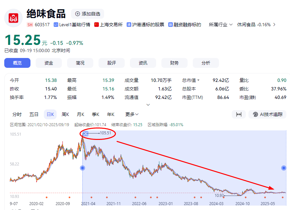290x210 pixels.
Task: Open the 分析 tab
Action: click(x=206, y=63)
